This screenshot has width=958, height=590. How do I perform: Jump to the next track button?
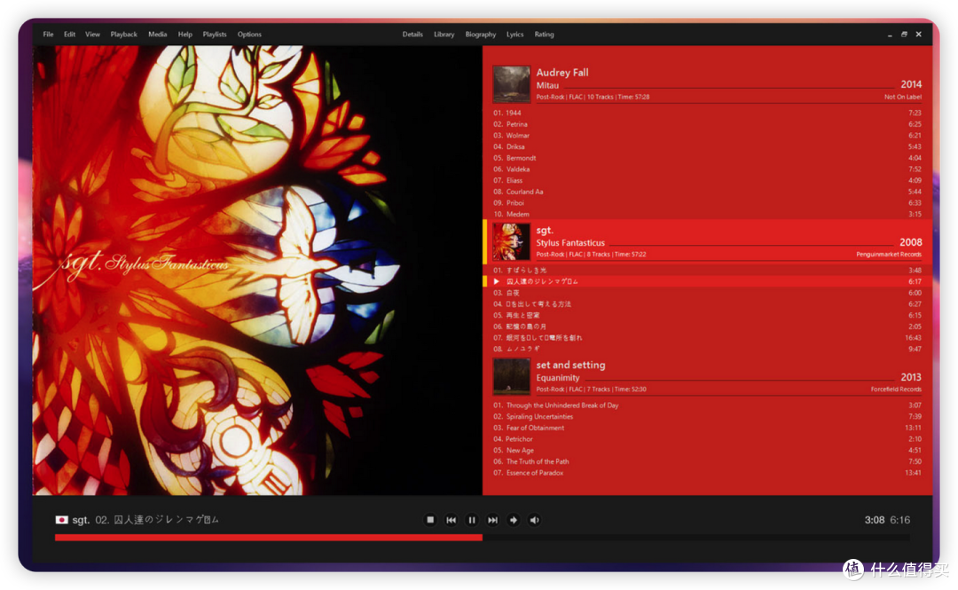click(492, 520)
